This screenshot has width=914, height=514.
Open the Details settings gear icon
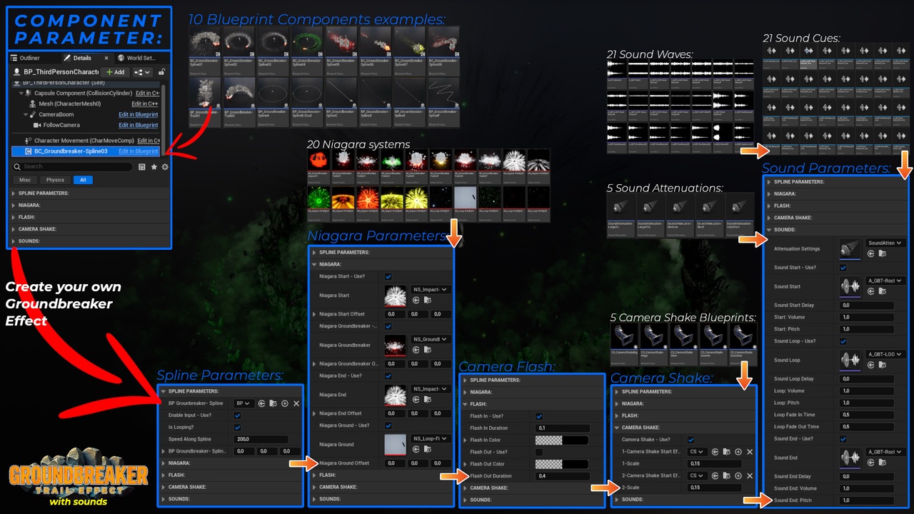165,167
